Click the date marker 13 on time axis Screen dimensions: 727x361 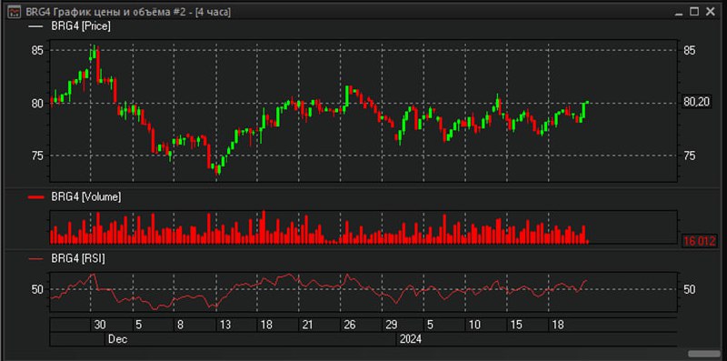[224, 325]
